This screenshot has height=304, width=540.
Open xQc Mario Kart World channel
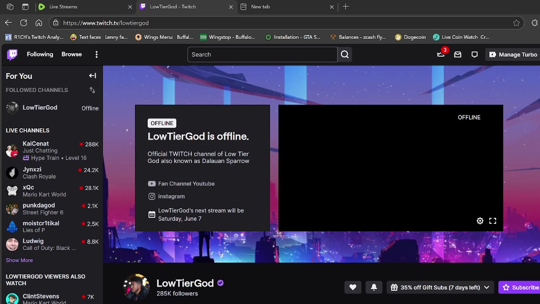pos(51,191)
